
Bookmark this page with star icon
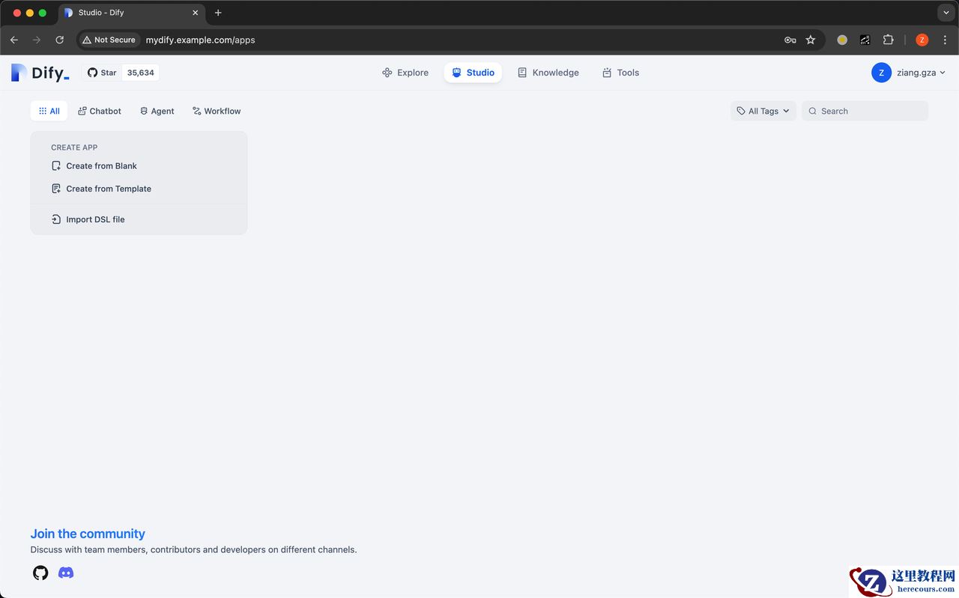(811, 40)
